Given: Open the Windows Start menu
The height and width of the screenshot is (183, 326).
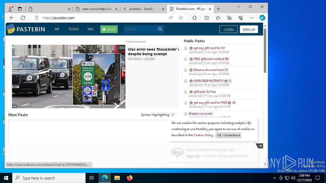Looking at the screenshot, I should point(6,178).
